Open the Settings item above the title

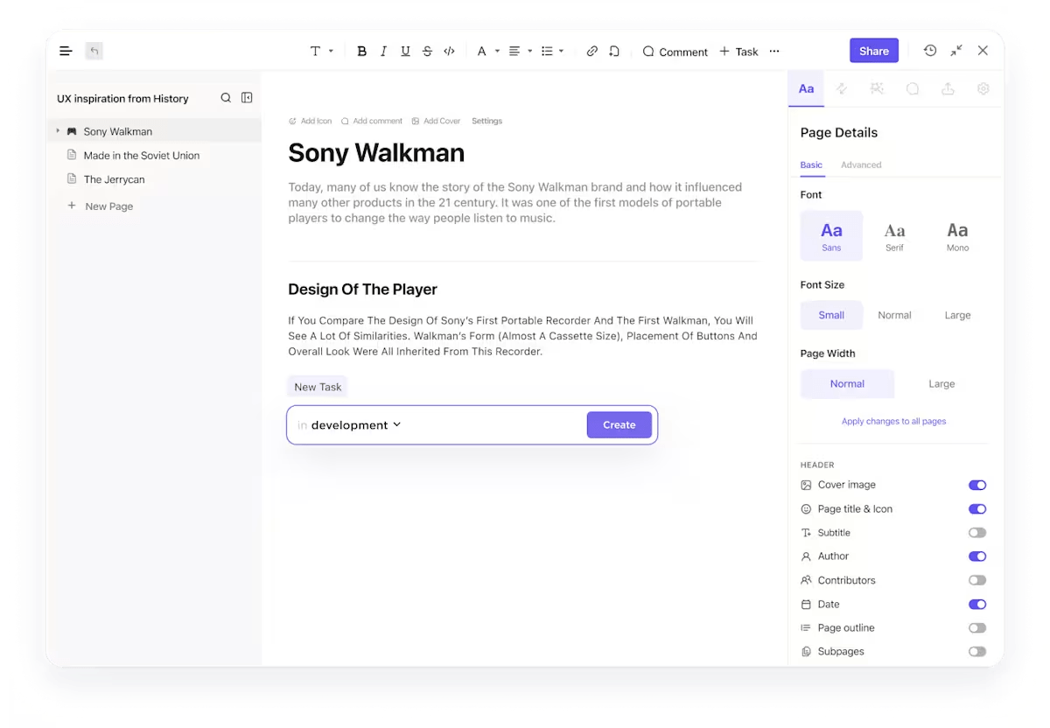[x=486, y=121]
